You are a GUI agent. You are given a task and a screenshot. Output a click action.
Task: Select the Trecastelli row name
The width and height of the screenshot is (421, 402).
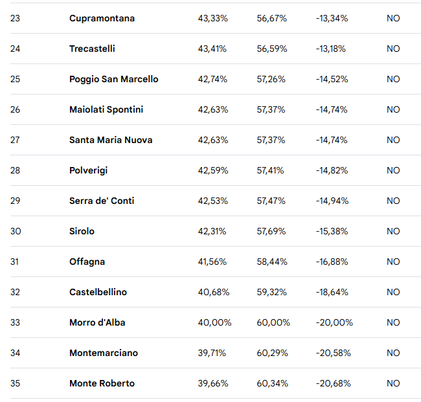pyautogui.click(x=92, y=49)
